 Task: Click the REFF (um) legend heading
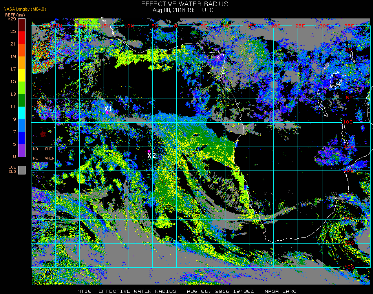[x=15, y=15]
